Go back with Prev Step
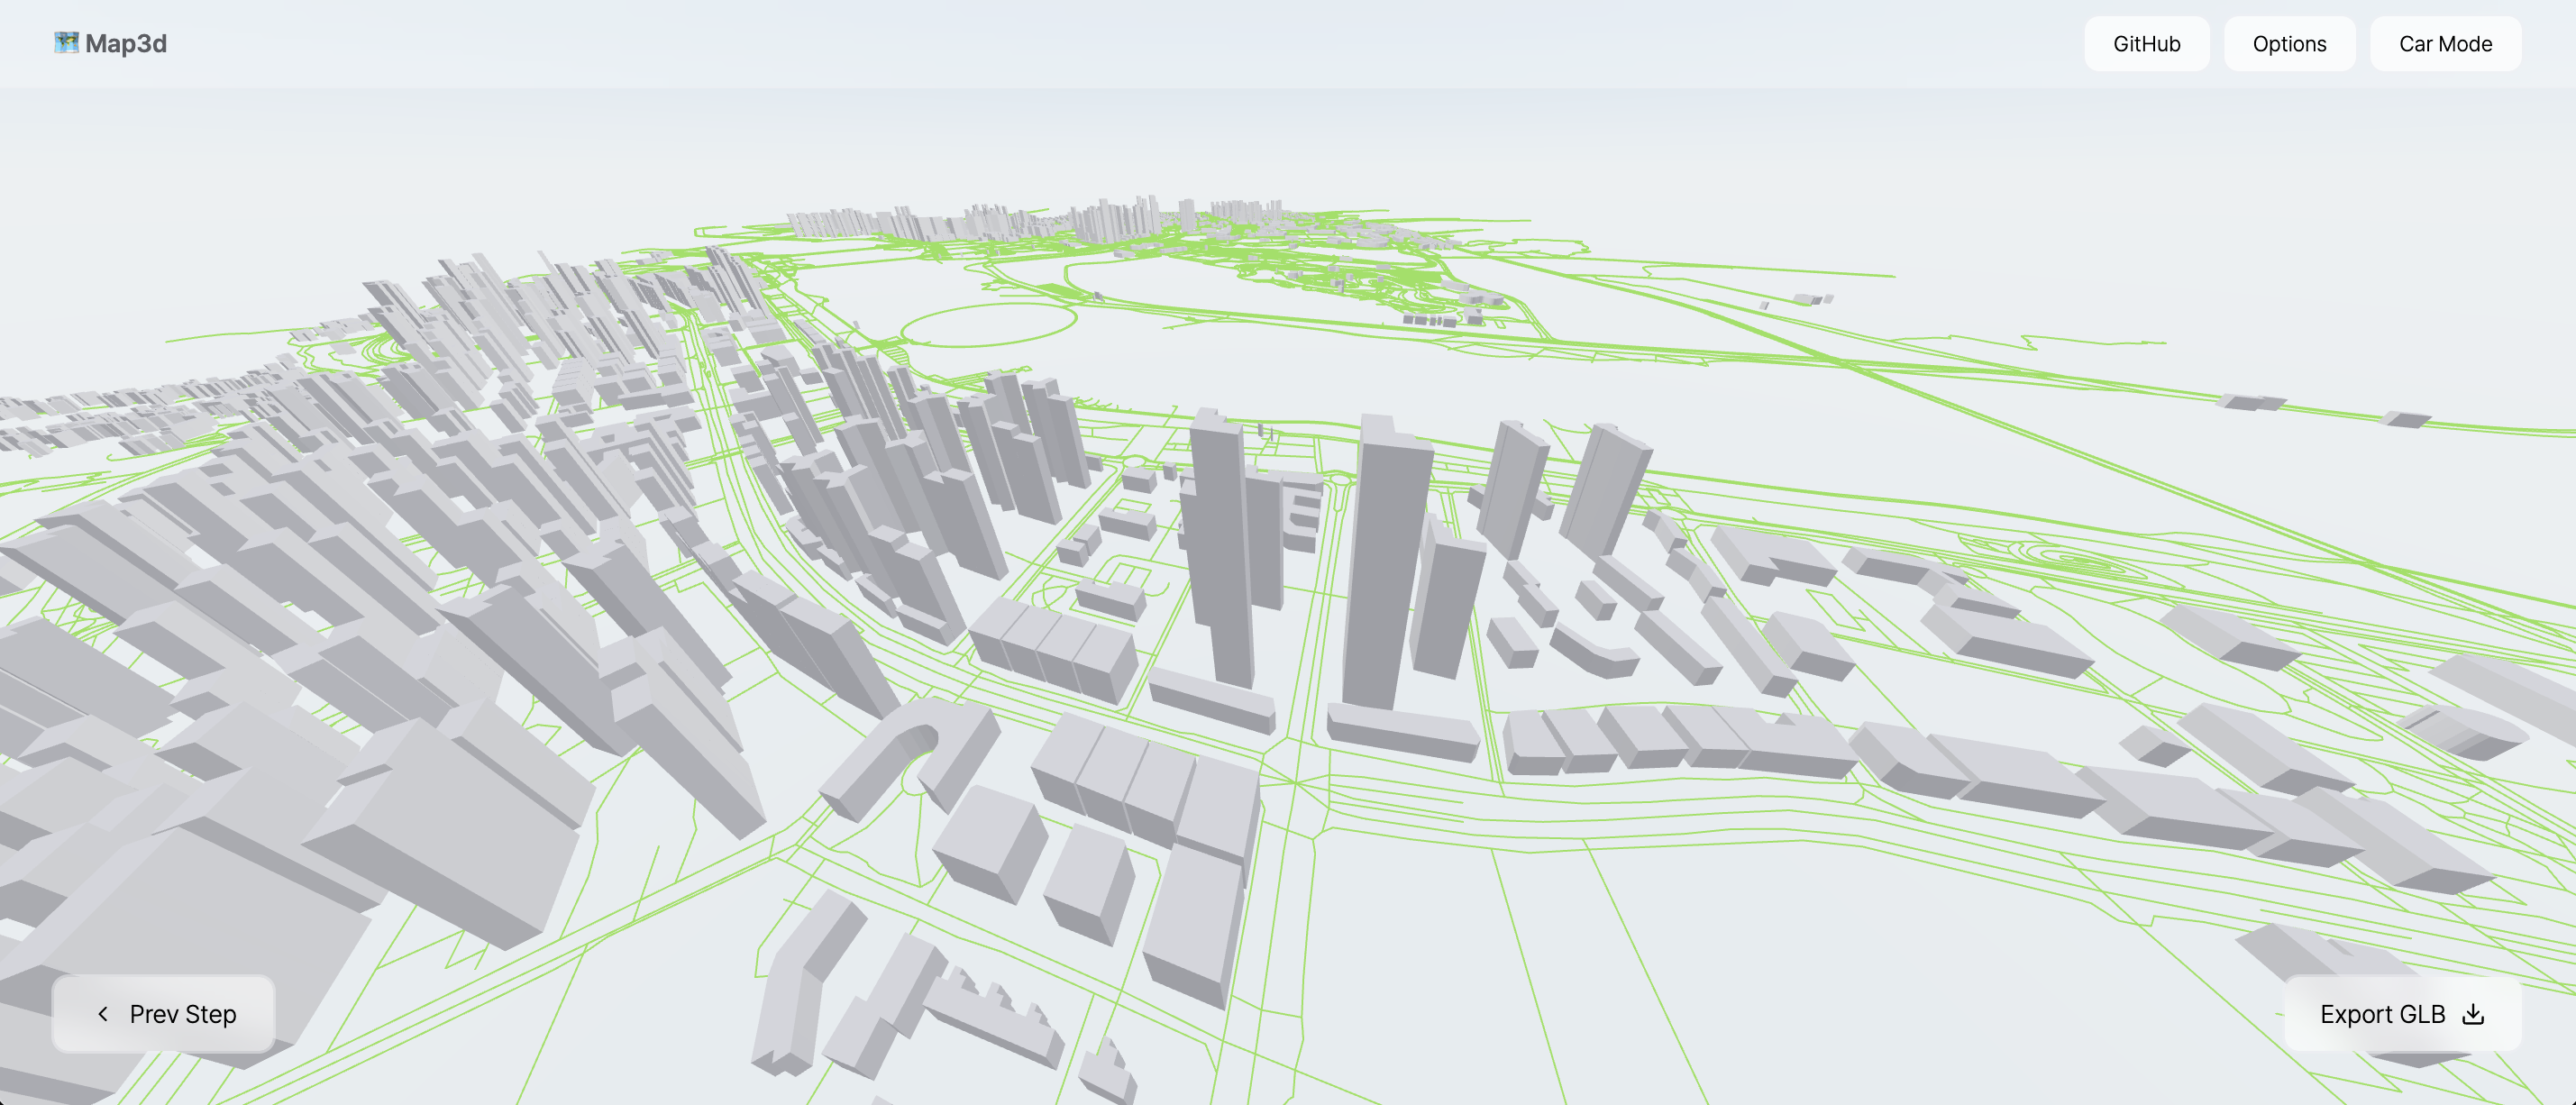This screenshot has height=1105, width=2576. click(x=164, y=1014)
